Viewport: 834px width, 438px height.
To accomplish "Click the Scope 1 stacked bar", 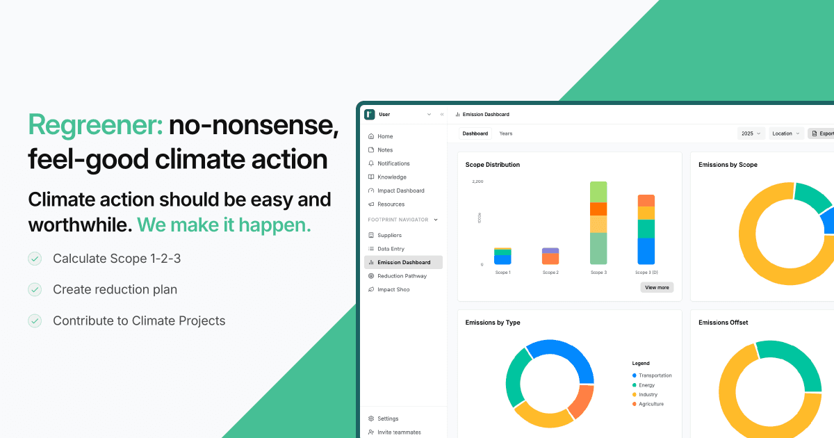I will [502, 256].
